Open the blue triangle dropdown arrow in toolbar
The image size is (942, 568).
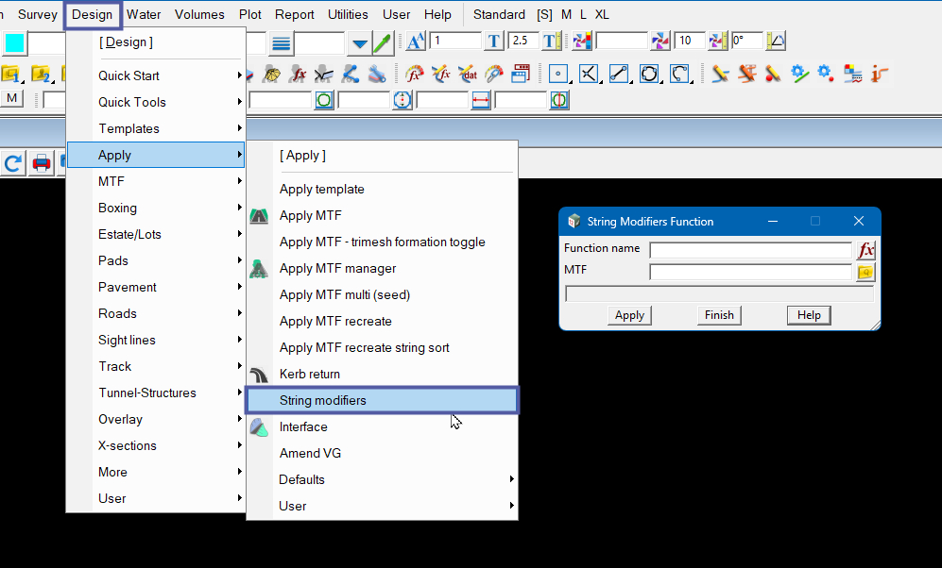pos(359,43)
